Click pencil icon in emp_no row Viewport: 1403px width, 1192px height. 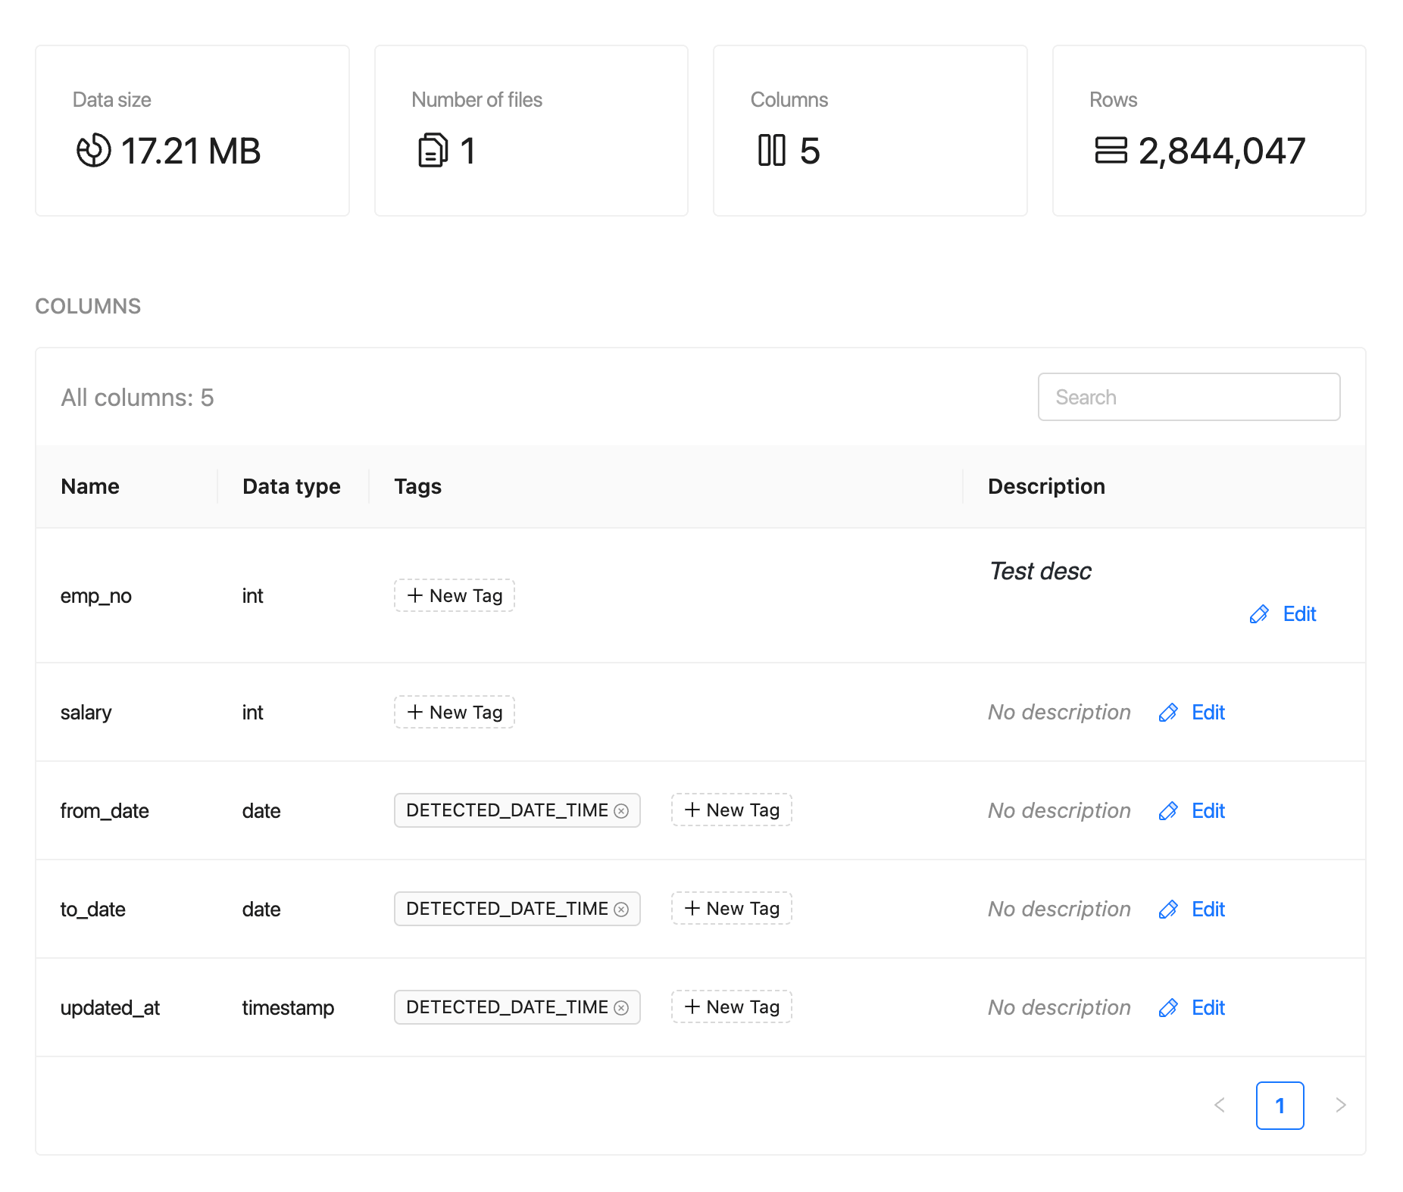pyautogui.click(x=1259, y=614)
